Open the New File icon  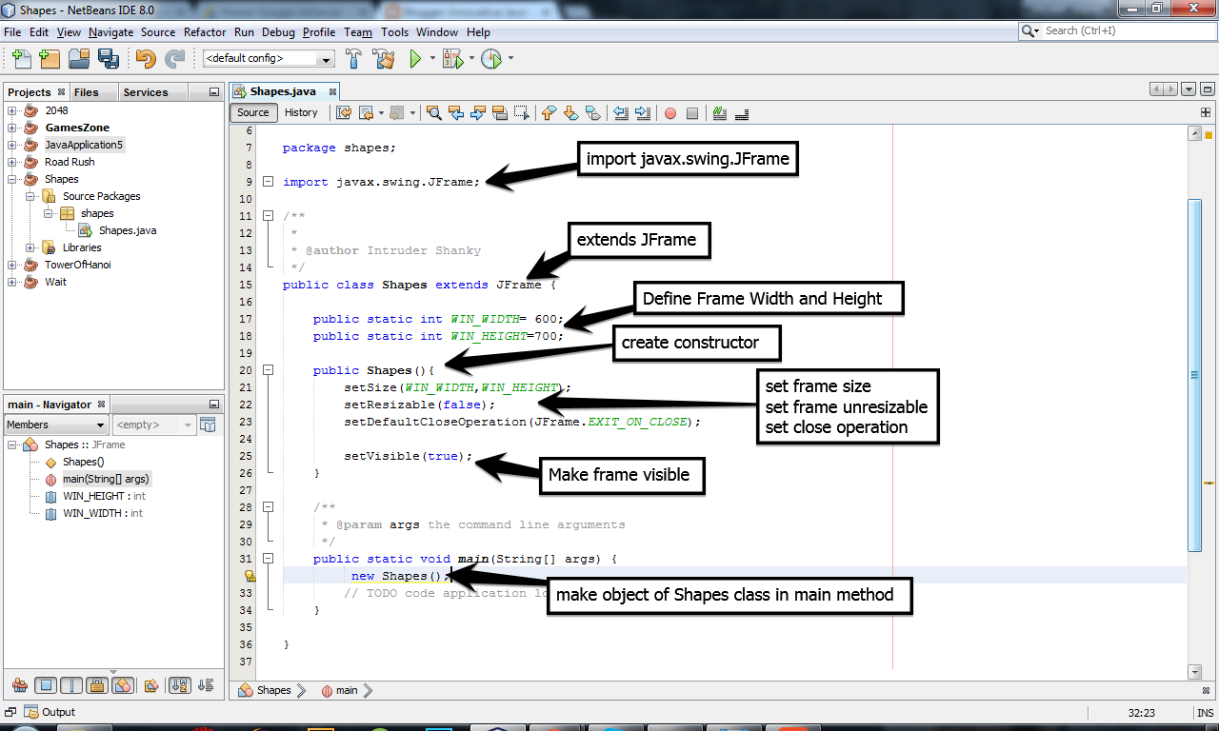(x=22, y=58)
